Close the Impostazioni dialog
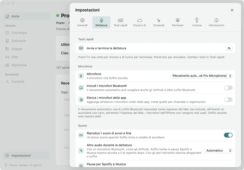 [232, 10]
